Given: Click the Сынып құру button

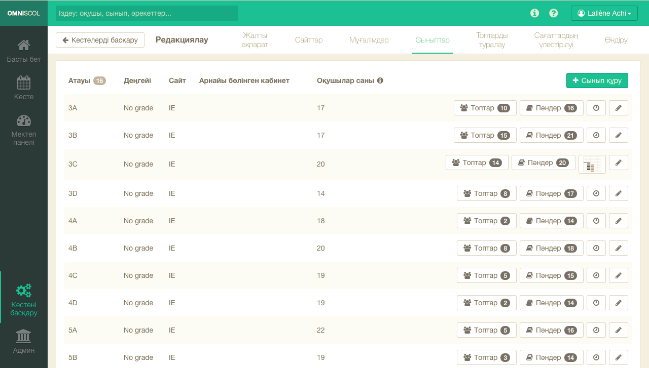Looking at the screenshot, I should tap(597, 80).
